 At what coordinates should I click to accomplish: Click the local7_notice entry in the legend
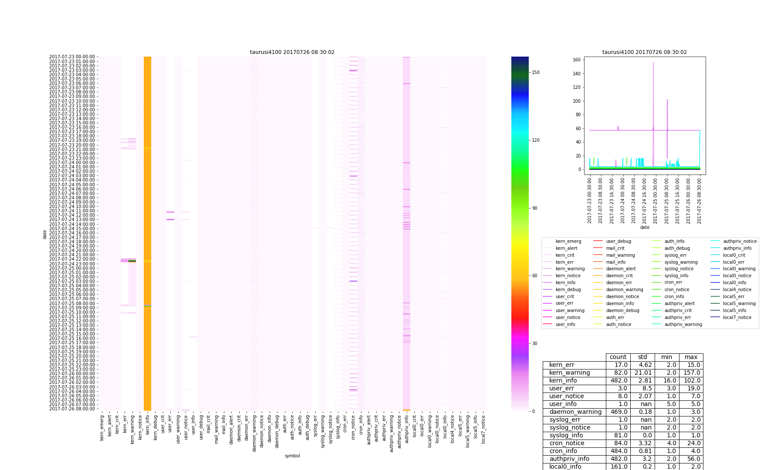pyautogui.click(x=737, y=317)
